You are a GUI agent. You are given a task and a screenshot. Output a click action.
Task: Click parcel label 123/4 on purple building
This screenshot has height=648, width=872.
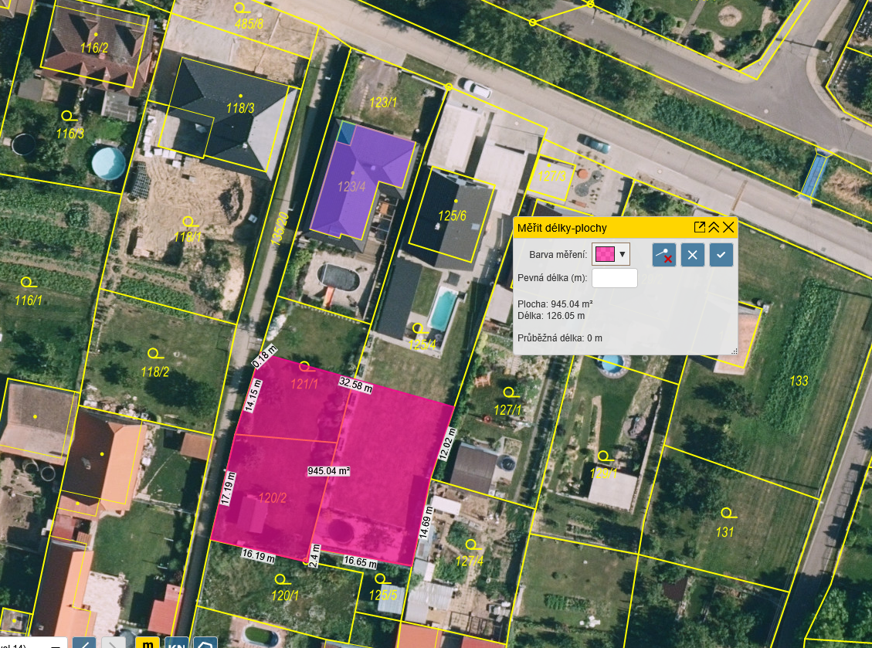pyautogui.click(x=351, y=186)
